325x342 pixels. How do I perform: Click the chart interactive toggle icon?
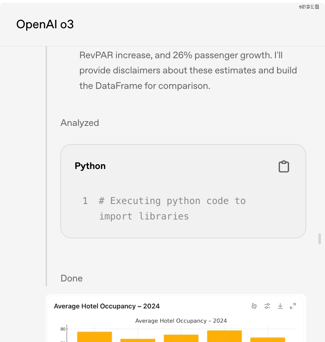pyautogui.click(x=254, y=306)
